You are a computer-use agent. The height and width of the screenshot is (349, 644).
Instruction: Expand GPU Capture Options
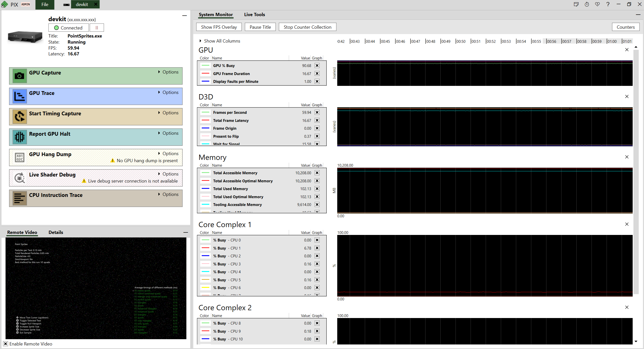point(168,72)
